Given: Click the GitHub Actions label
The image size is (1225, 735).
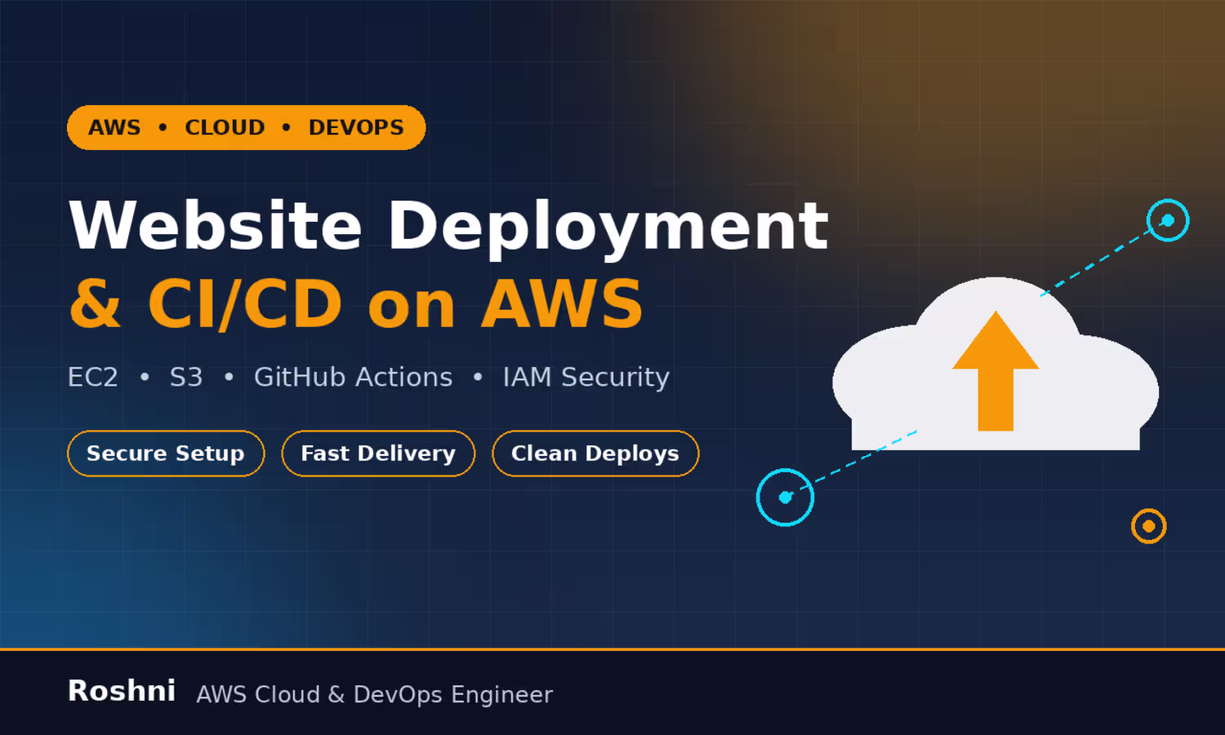Looking at the screenshot, I should (353, 377).
